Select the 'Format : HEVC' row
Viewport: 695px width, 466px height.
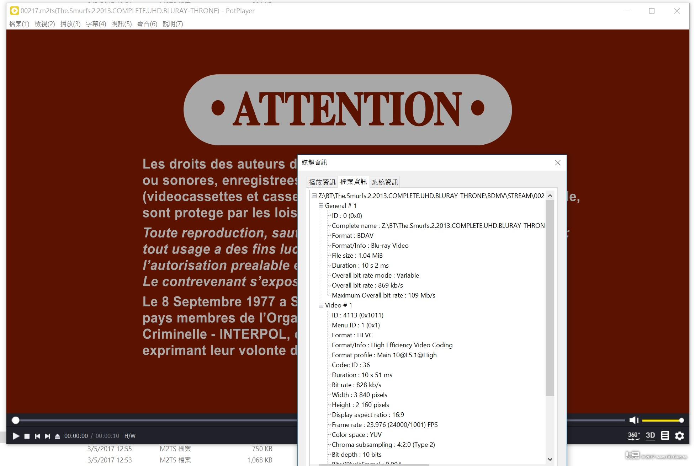pos(352,335)
